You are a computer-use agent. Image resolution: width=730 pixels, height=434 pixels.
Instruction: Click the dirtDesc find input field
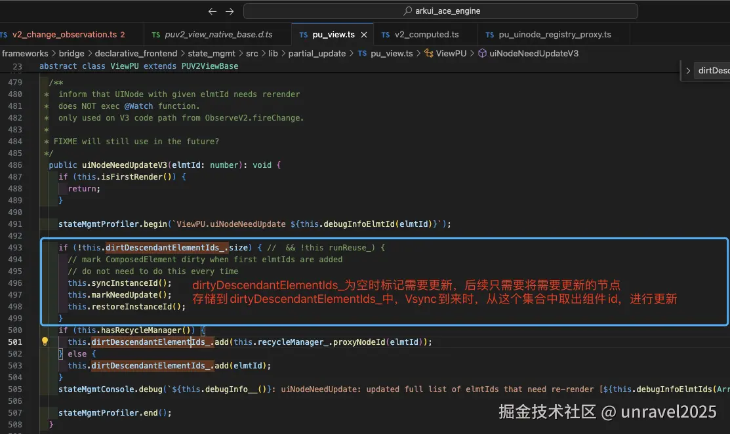(x=712, y=71)
